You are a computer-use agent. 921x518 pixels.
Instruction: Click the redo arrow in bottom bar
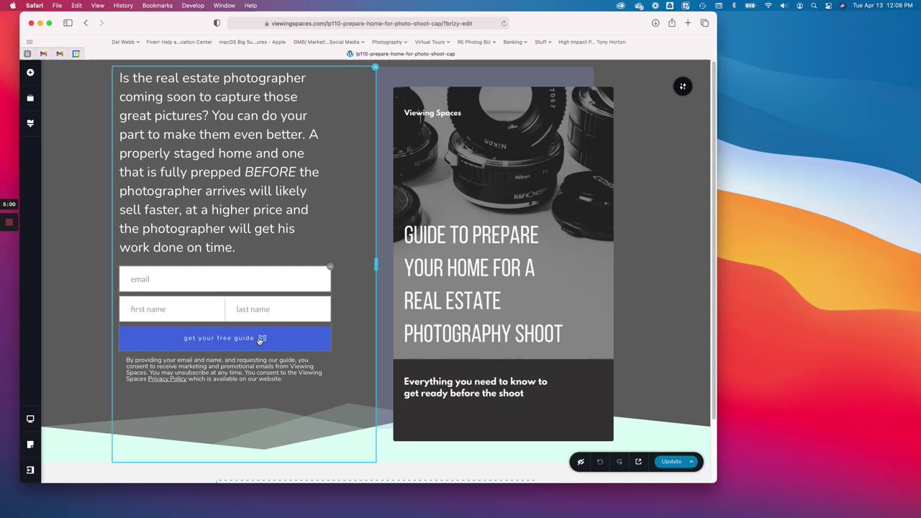[619, 462]
